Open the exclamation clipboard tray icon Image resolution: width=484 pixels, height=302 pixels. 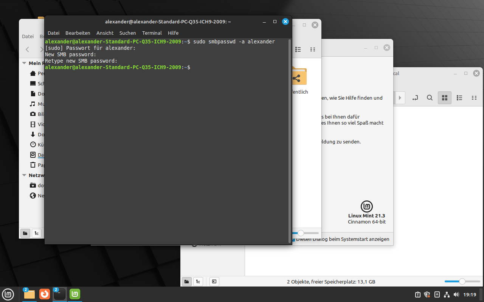417,294
